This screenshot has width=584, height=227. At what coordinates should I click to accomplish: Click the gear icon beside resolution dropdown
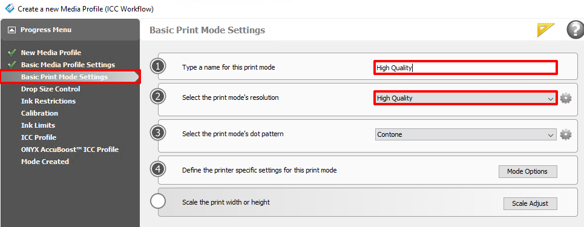(x=566, y=99)
